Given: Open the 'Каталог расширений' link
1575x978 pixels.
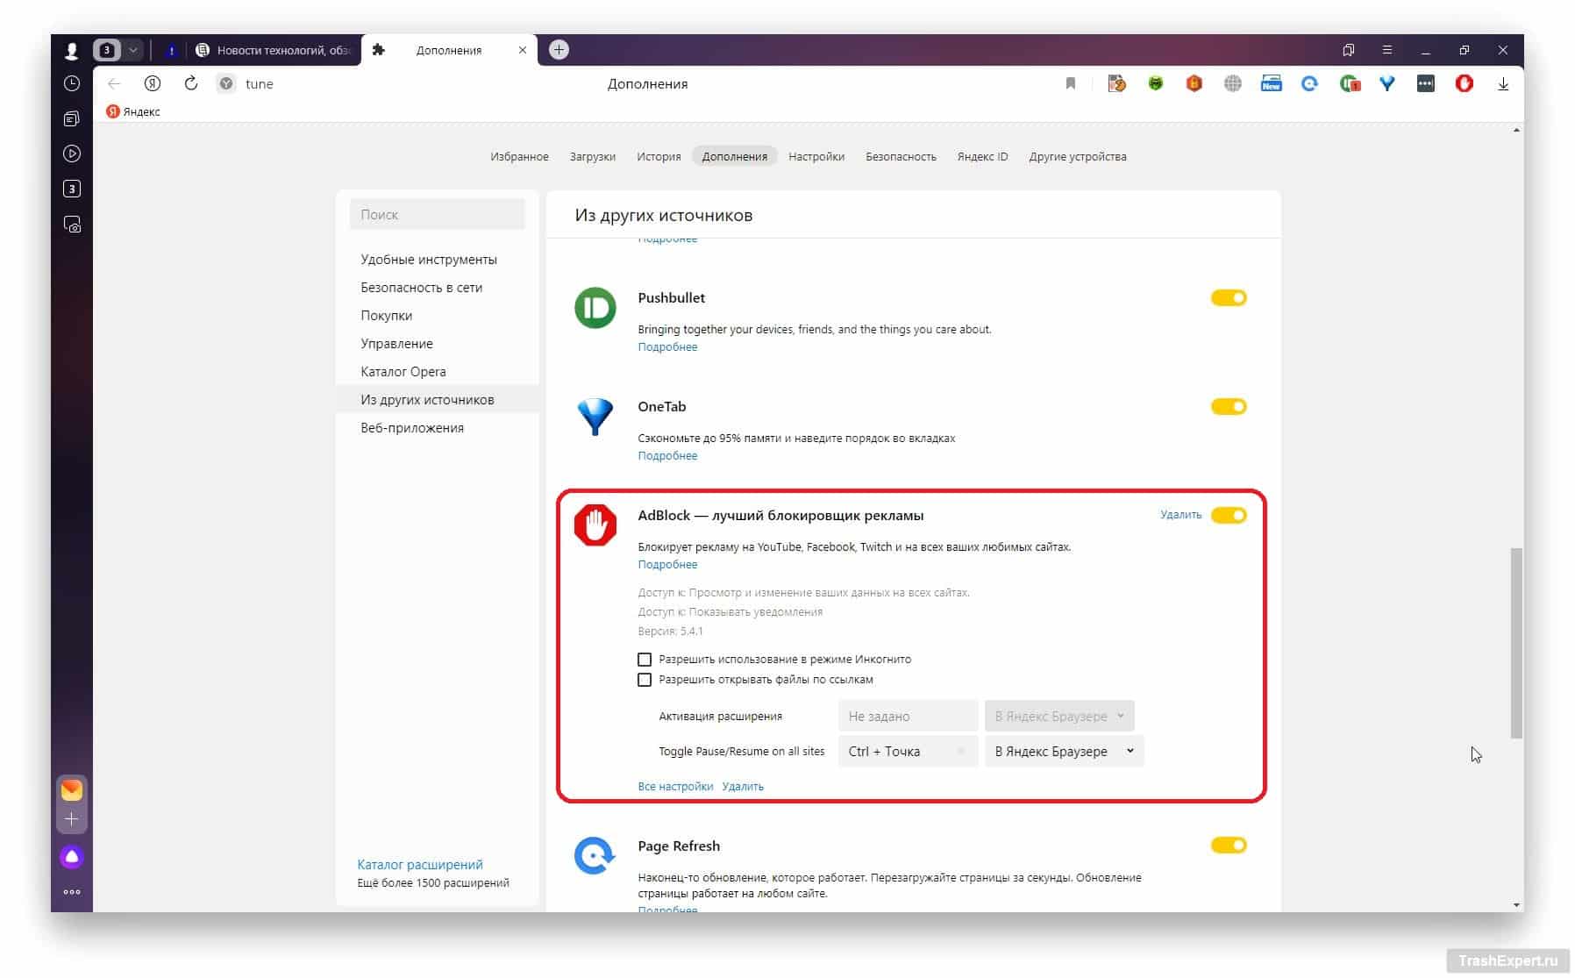Looking at the screenshot, I should [x=419, y=865].
